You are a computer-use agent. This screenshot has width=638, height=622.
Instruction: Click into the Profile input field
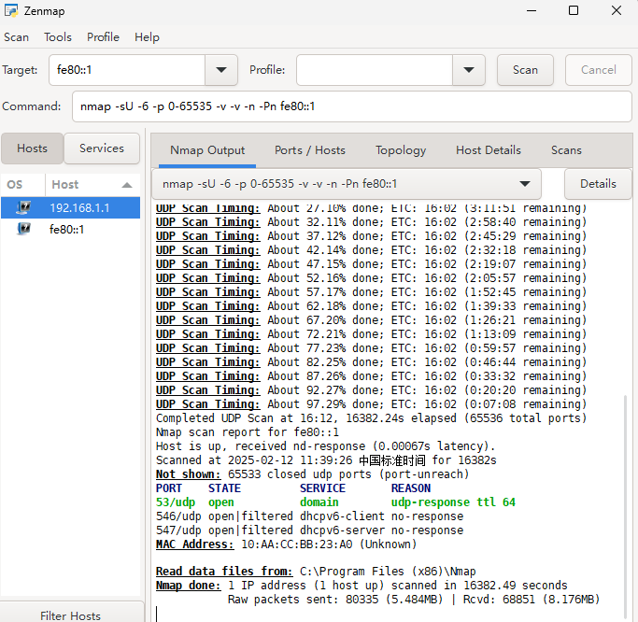pyautogui.click(x=375, y=70)
